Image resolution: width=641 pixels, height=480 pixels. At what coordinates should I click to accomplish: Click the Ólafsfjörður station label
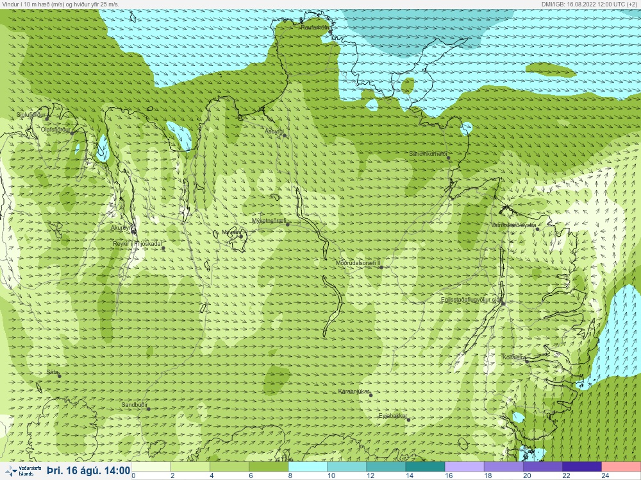(x=56, y=130)
